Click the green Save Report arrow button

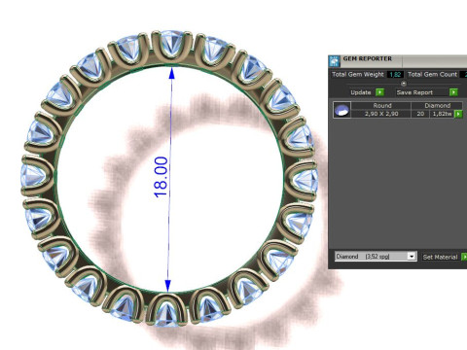pyautogui.click(x=453, y=92)
